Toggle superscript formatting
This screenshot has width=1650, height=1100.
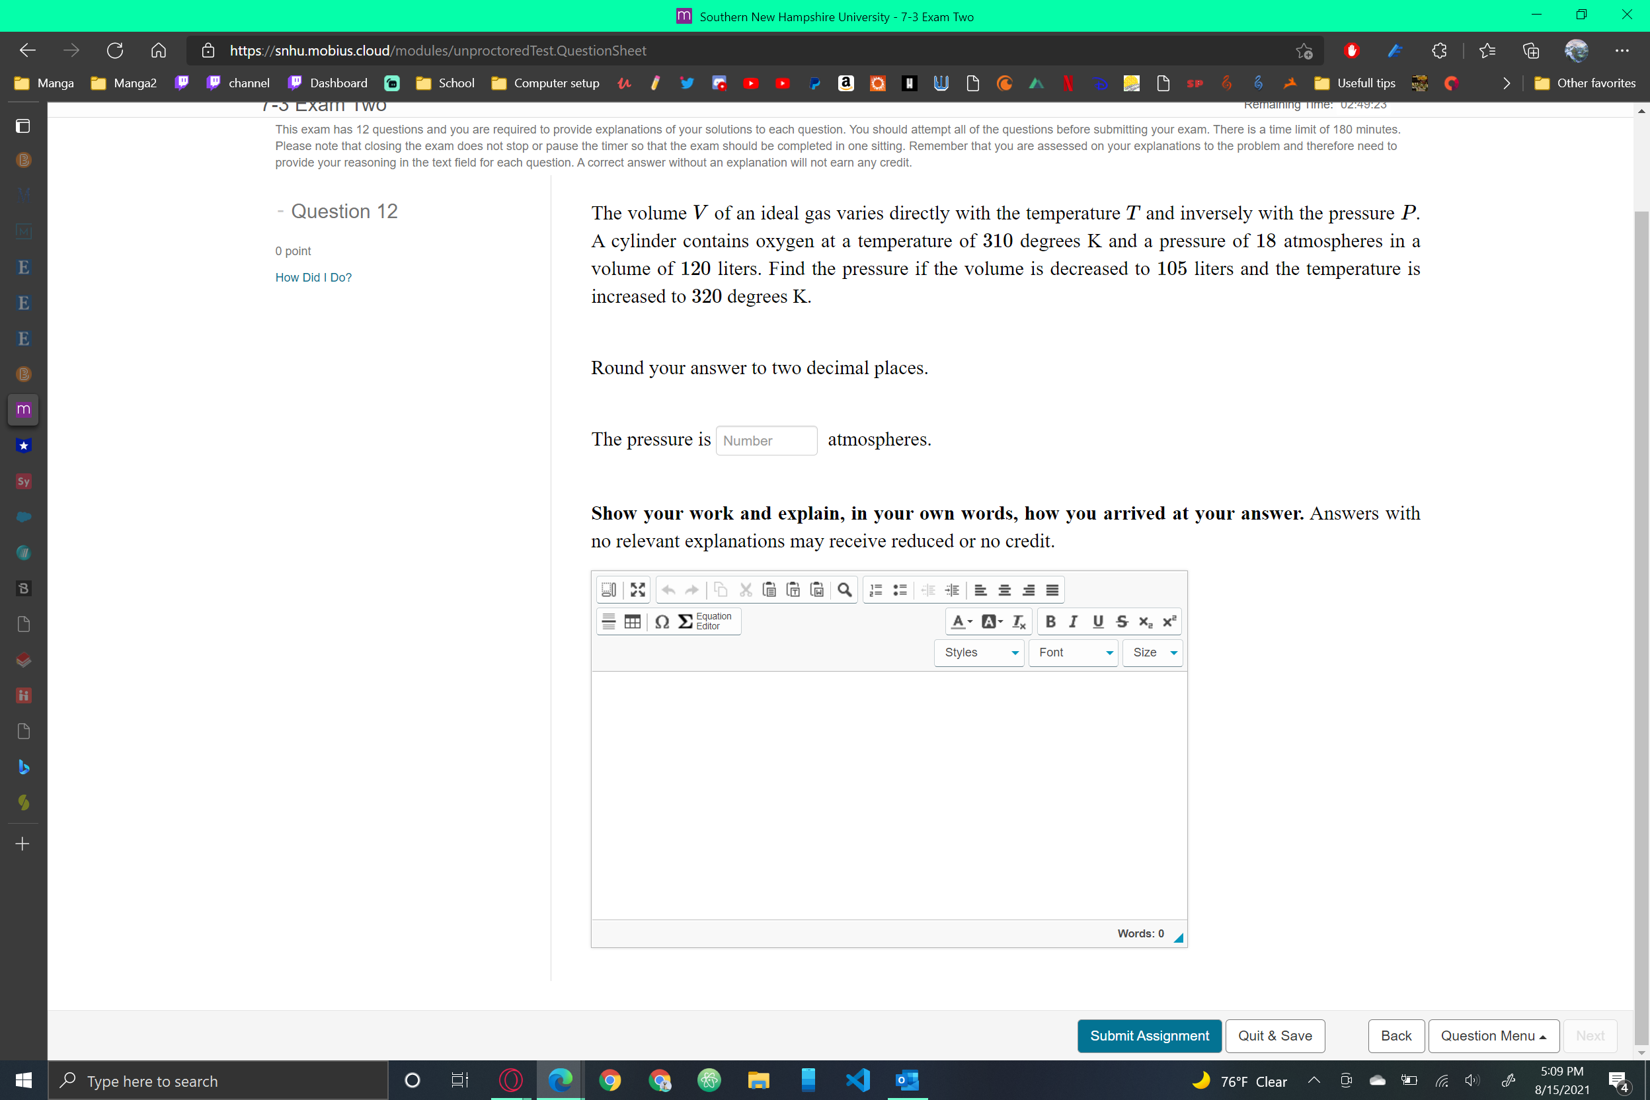pos(1169,621)
